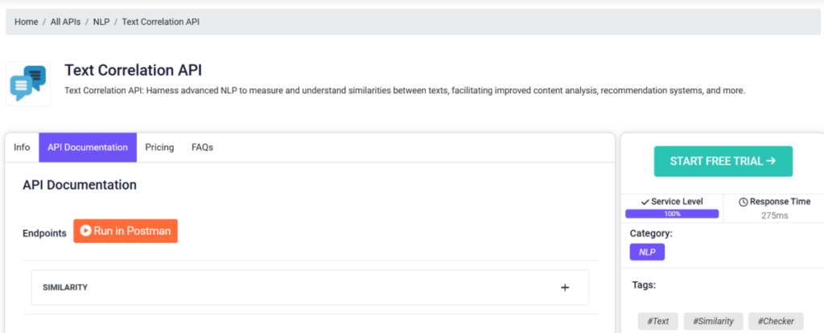Click the Text Correlation API chat logo icon
Screen dimensions: 824x333
click(28, 84)
